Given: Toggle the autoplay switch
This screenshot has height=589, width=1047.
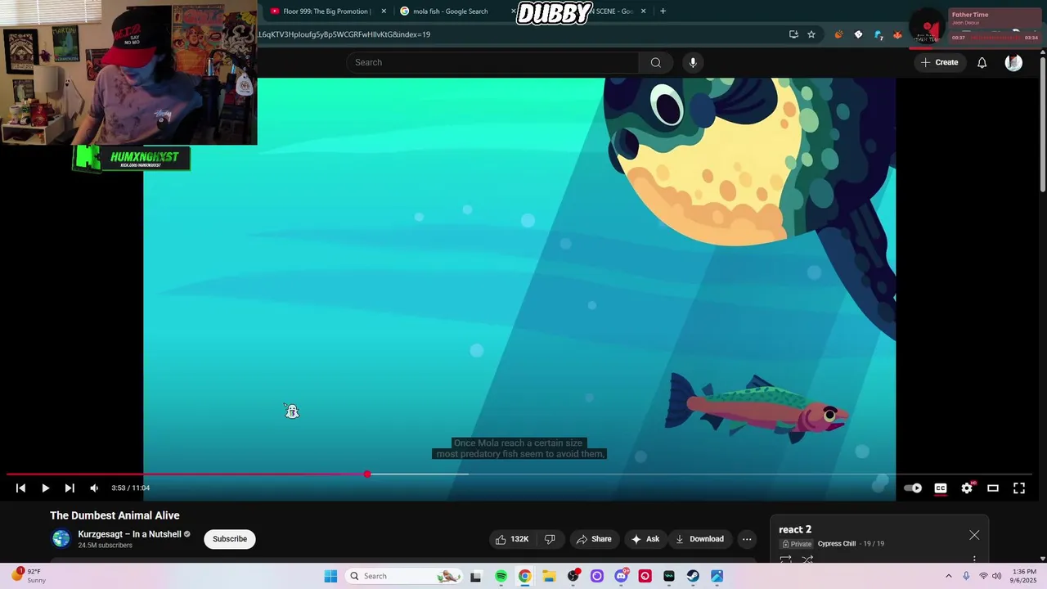Looking at the screenshot, I should tap(913, 488).
